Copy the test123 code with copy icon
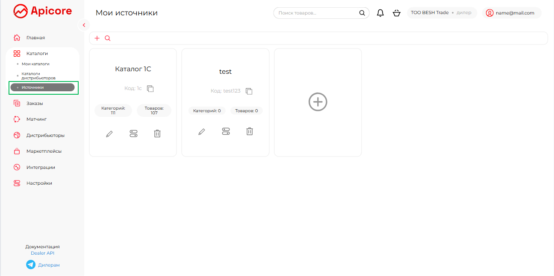This screenshot has width=554, height=276. 249,91
